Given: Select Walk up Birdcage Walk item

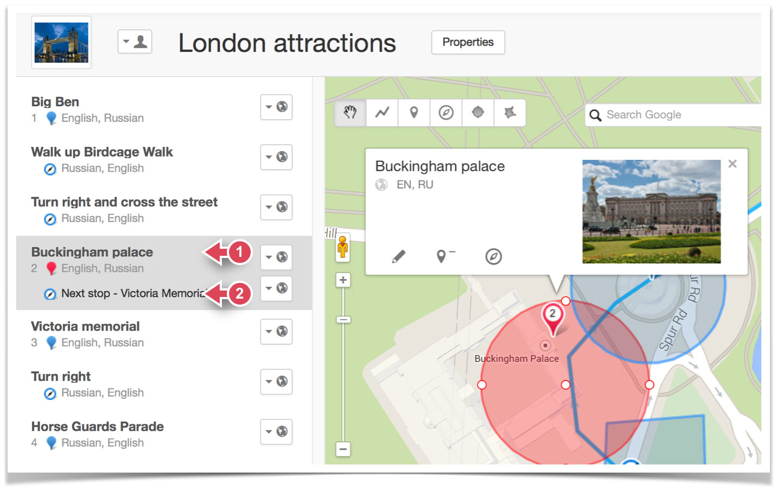Looking at the screenshot, I should pos(102,152).
